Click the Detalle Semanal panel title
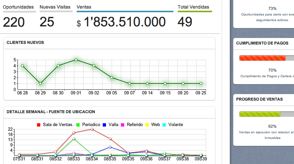294x164 pixels. (x=51, y=112)
